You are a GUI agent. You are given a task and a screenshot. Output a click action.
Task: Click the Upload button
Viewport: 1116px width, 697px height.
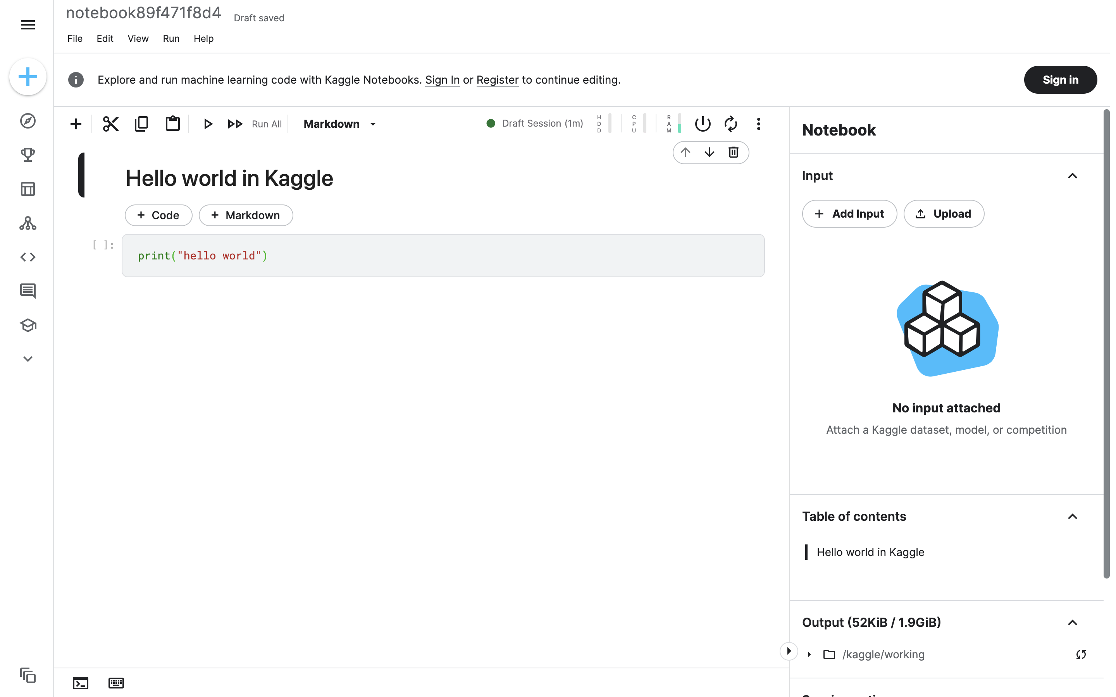coord(944,214)
